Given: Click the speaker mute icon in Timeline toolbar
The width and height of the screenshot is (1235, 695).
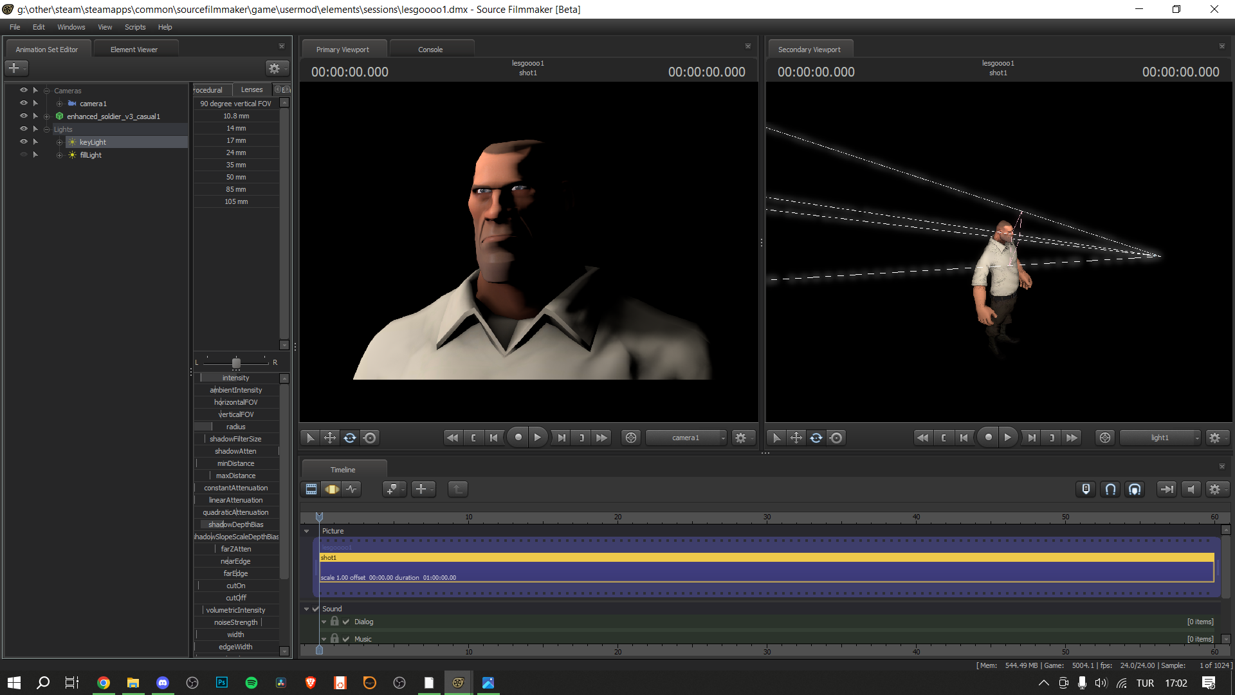Looking at the screenshot, I should 1191,489.
